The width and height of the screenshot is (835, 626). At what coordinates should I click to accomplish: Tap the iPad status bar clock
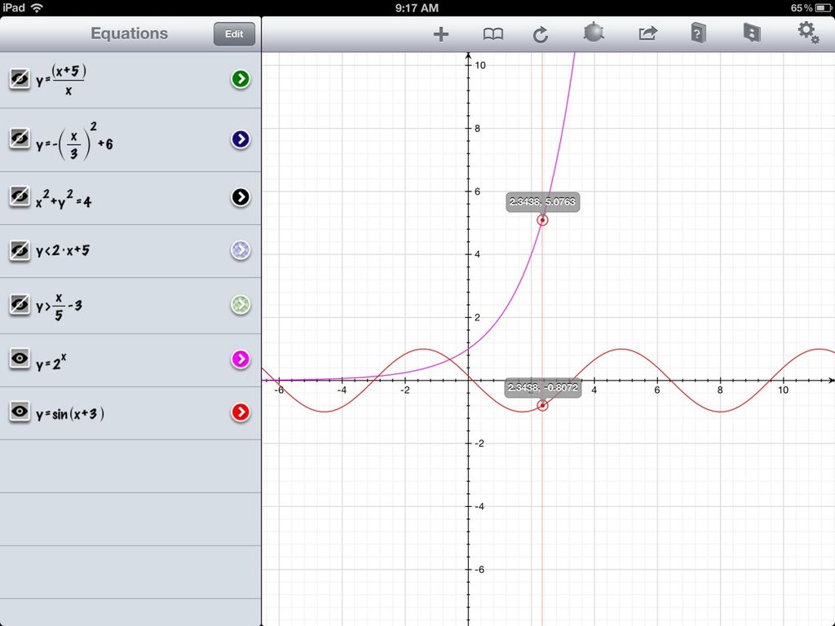pyautogui.click(x=417, y=8)
